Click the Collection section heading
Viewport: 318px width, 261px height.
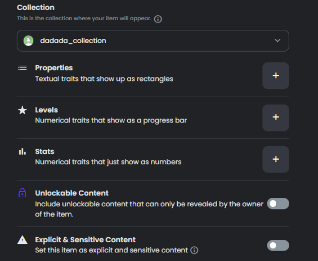[x=36, y=8]
